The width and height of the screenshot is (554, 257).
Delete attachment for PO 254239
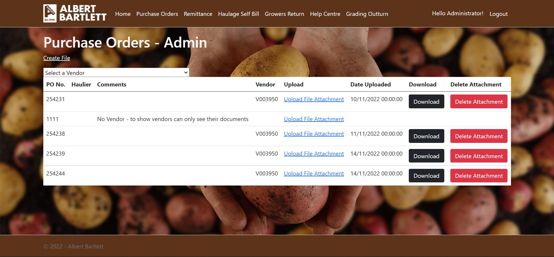479,156
